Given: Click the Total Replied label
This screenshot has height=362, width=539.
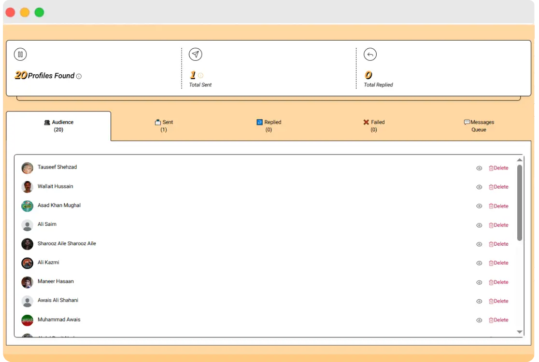Looking at the screenshot, I should coord(378,84).
